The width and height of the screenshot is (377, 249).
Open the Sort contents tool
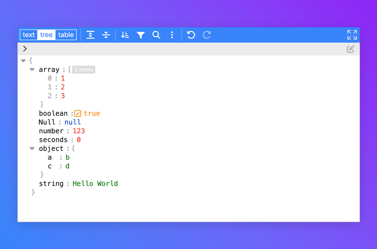(125, 35)
